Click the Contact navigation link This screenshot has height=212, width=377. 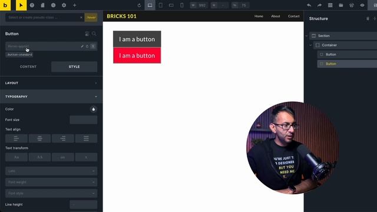click(x=294, y=16)
